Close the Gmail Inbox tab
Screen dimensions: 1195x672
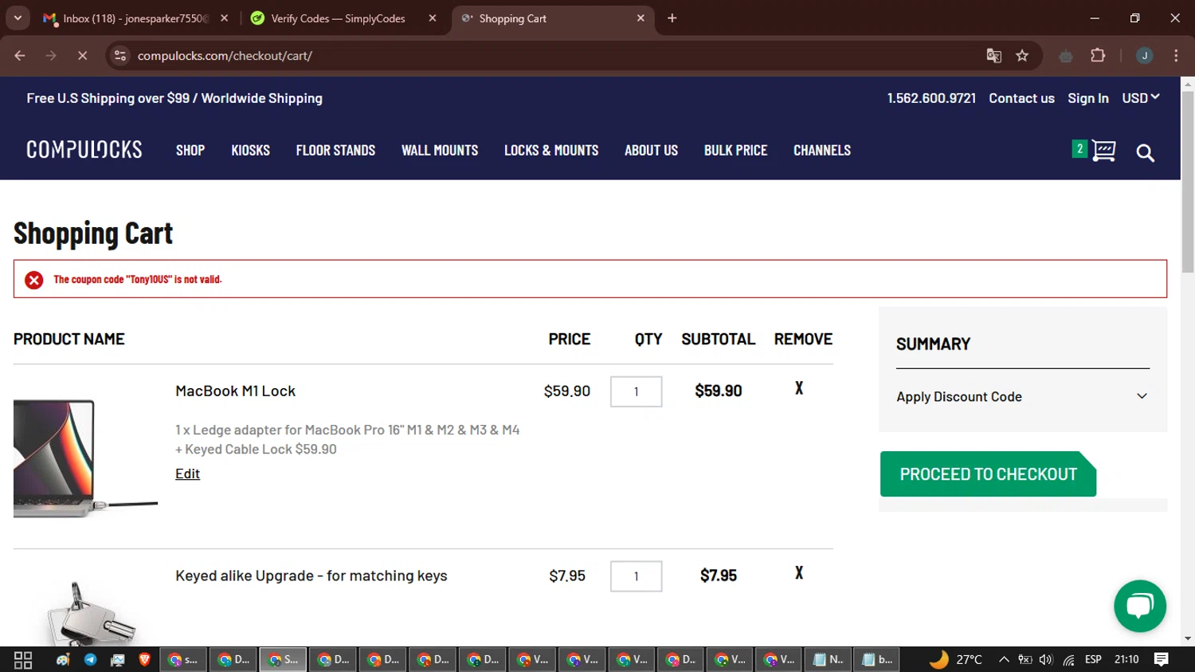pyautogui.click(x=225, y=18)
